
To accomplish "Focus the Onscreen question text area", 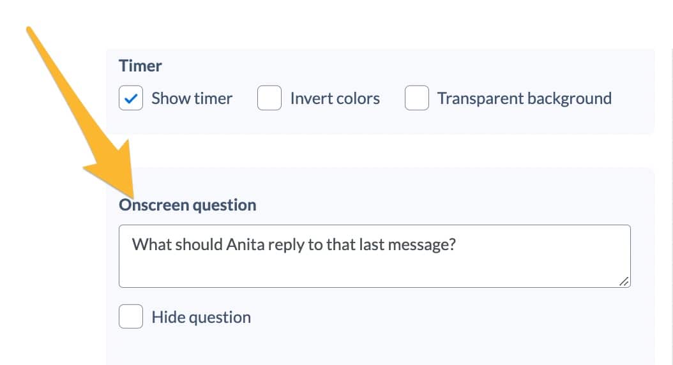I will pyautogui.click(x=375, y=256).
